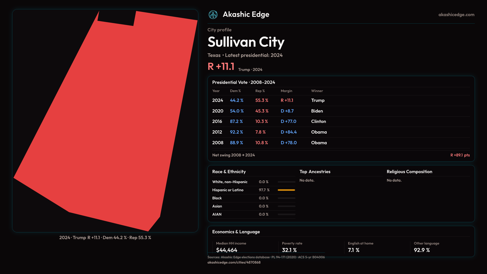Click the akashicedge.com/cities/4870868 URL
This screenshot has height=274, width=487.
point(234,262)
